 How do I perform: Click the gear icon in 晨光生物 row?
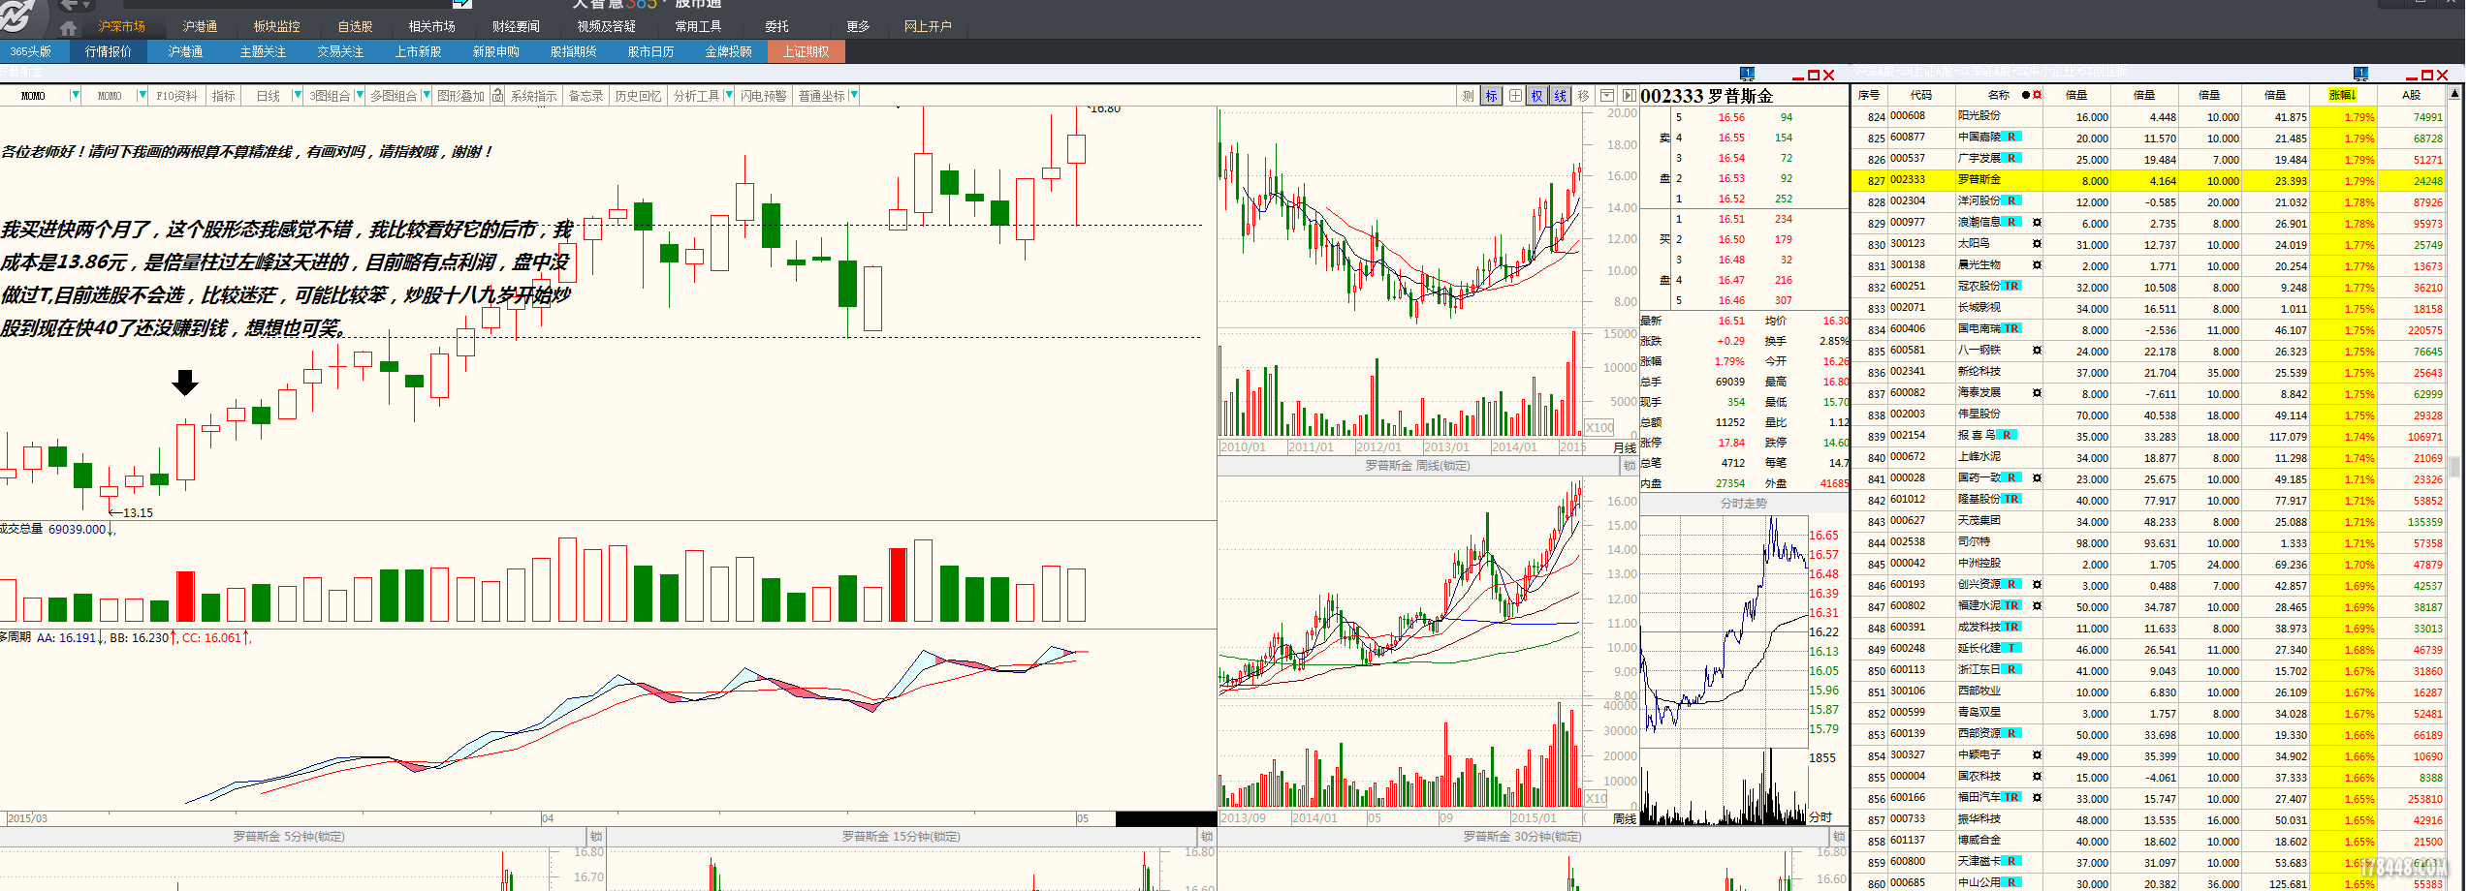2037,265
